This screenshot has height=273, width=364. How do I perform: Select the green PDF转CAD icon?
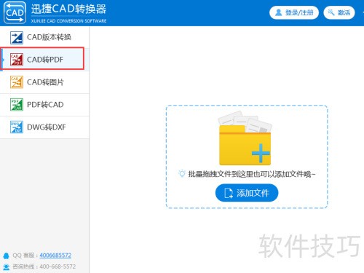tap(17, 105)
